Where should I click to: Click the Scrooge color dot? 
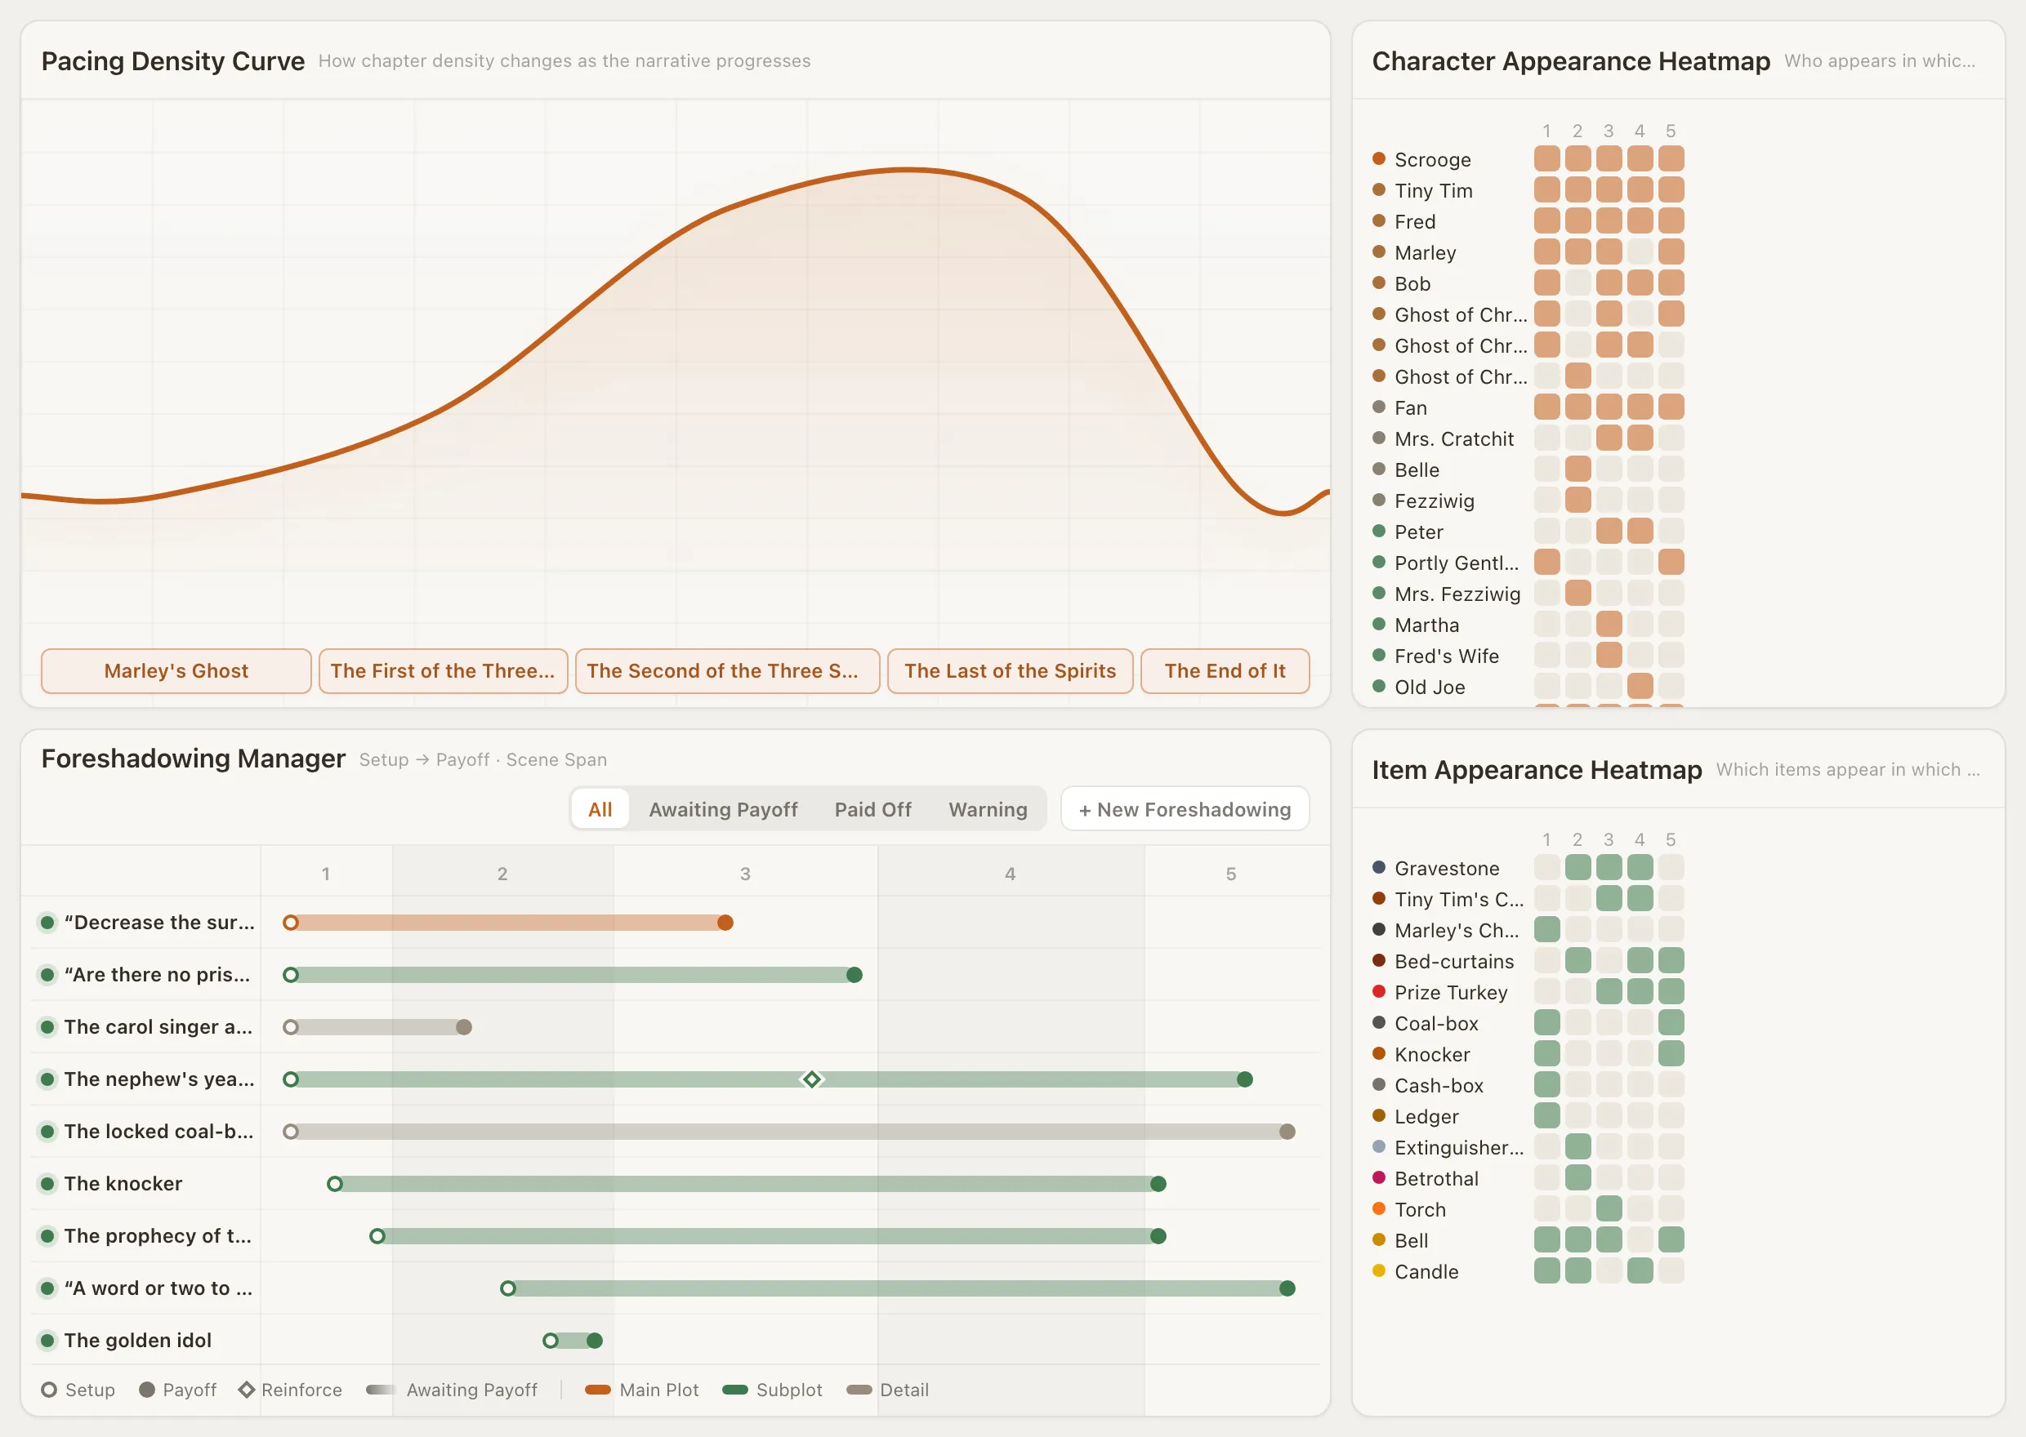[x=1379, y=159]
